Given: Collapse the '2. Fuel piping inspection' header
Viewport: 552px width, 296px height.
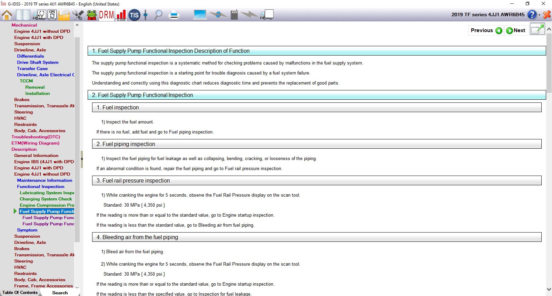Looking at the screenshot, I should point(317,144).
